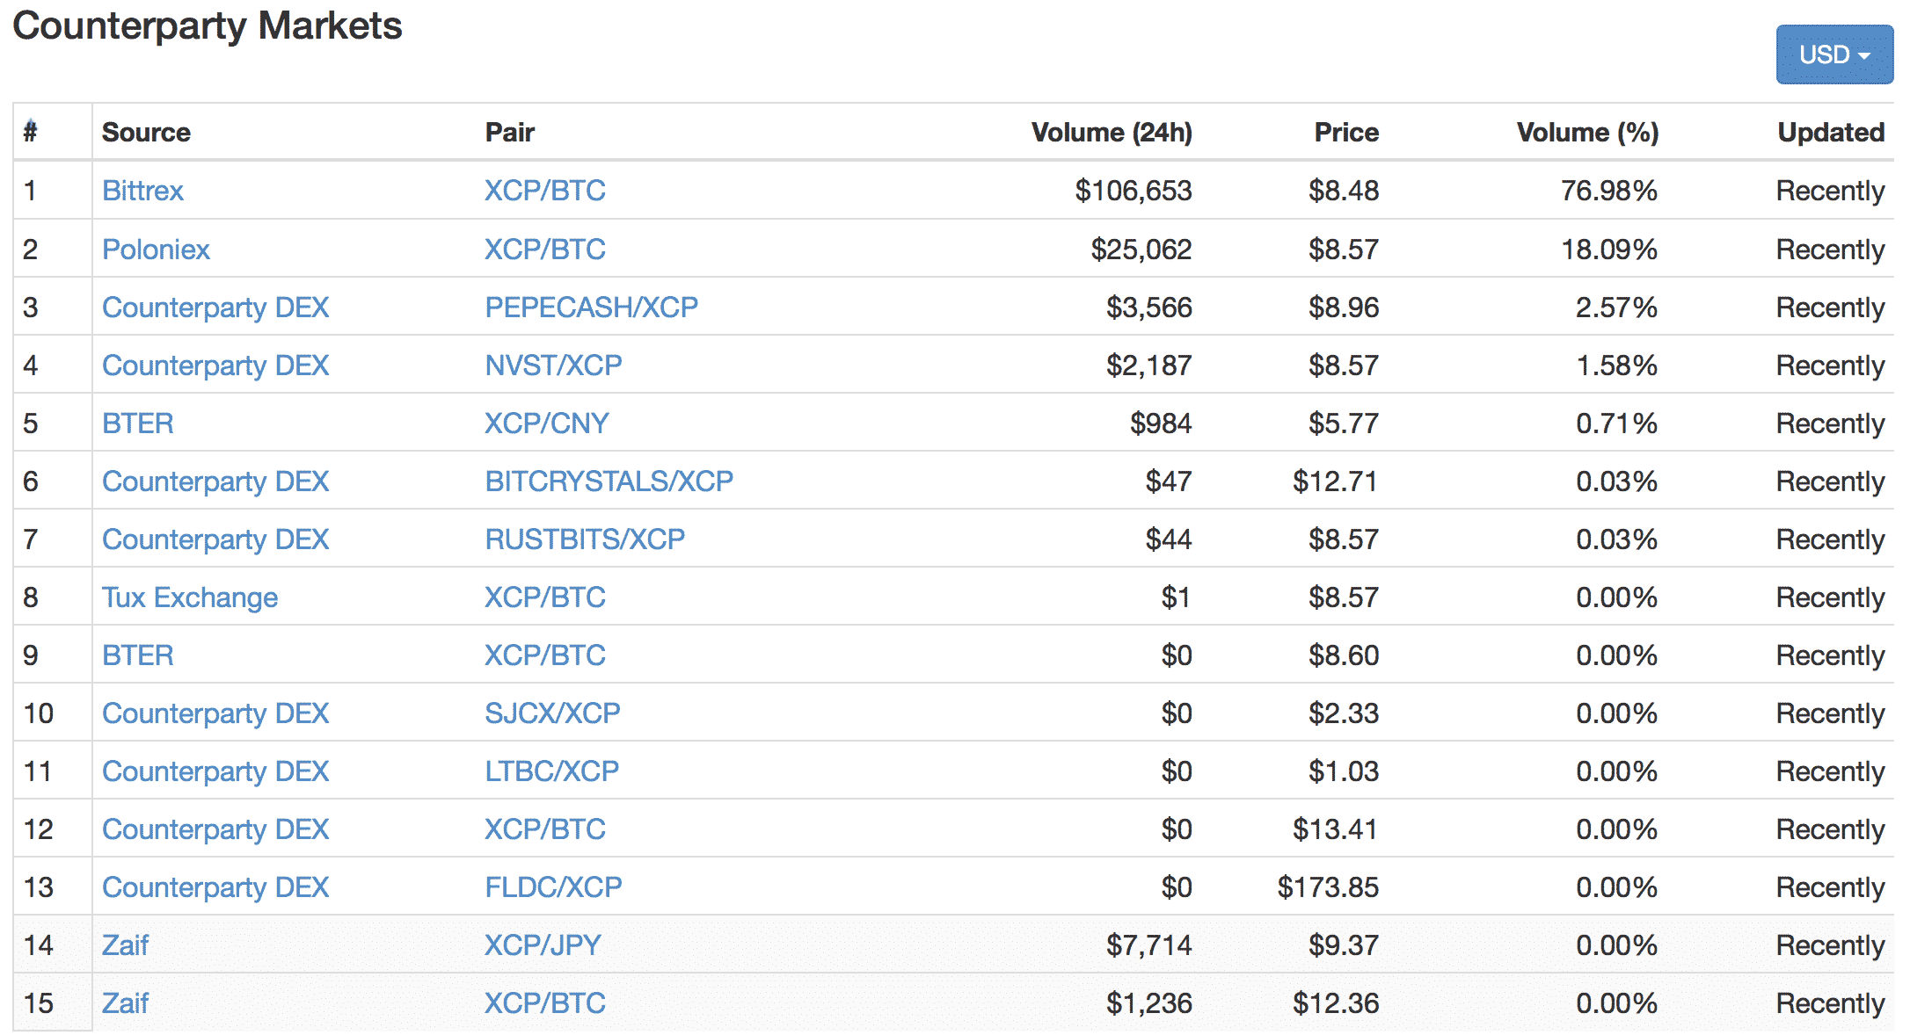The width and height of the screenshot is (1910, 1035).
Task: Open Zaif link in XCP/JPY row
Action: click(125, 945)
